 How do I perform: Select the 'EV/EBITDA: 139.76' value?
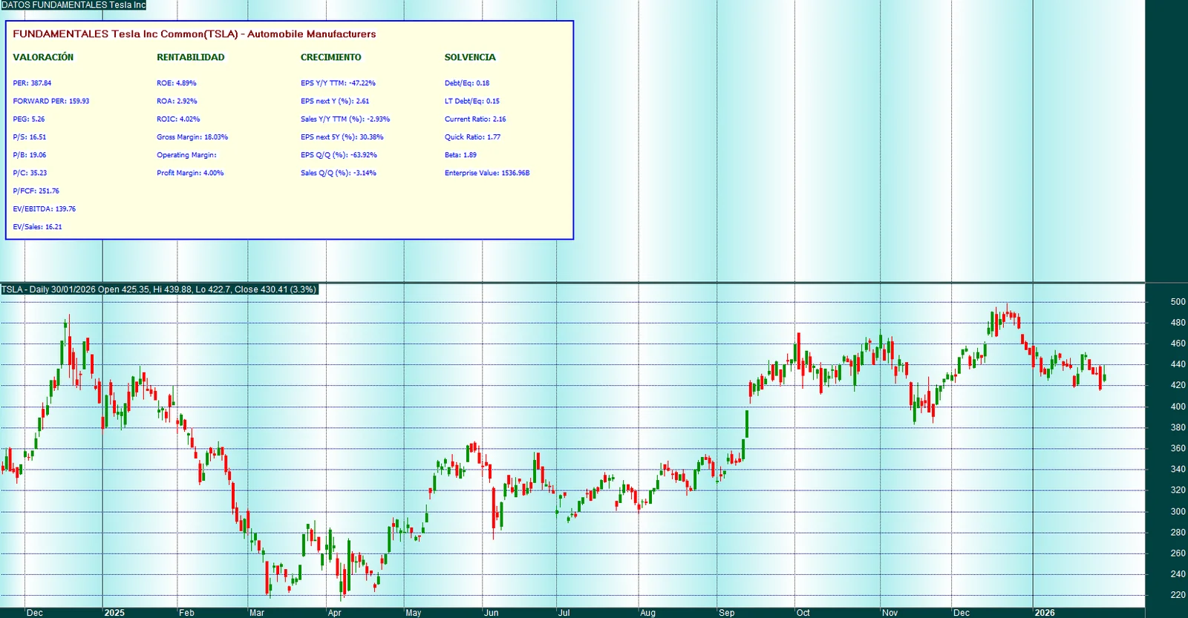pyautogui.click(x=45, y=209)
